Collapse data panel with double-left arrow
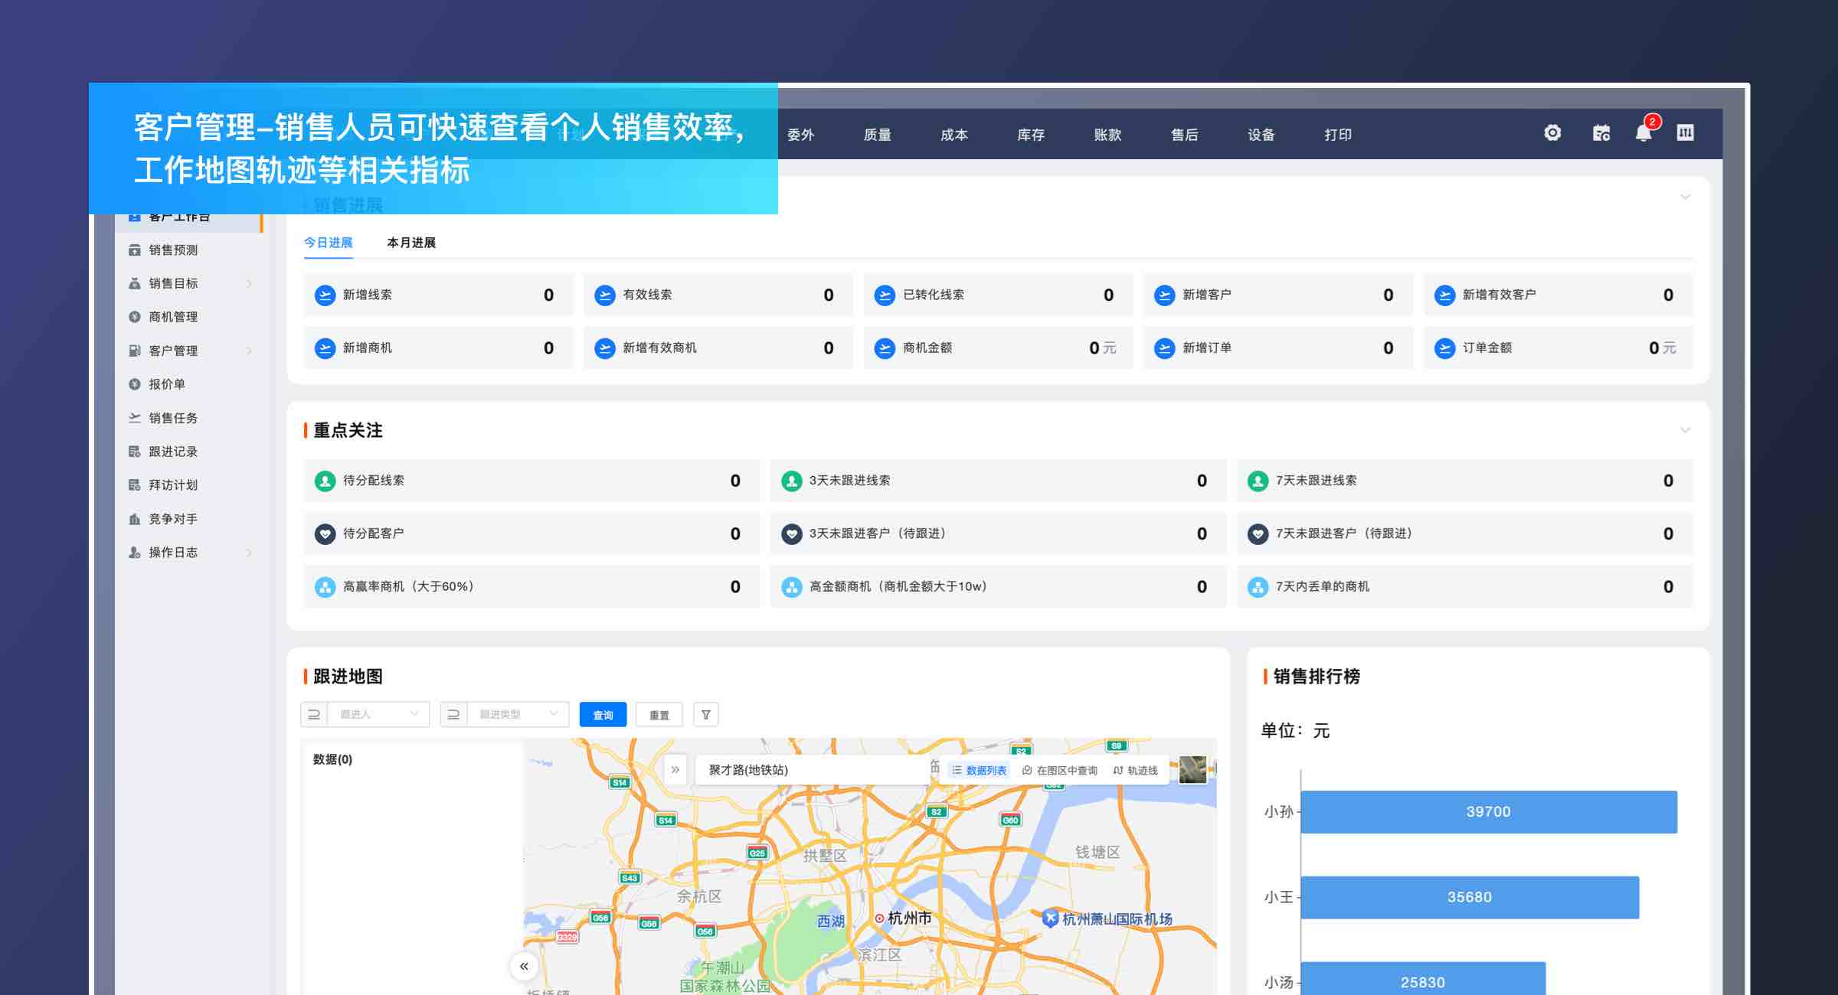The height and width of the screenshot is (995, 1838). (x=524, y=966)
